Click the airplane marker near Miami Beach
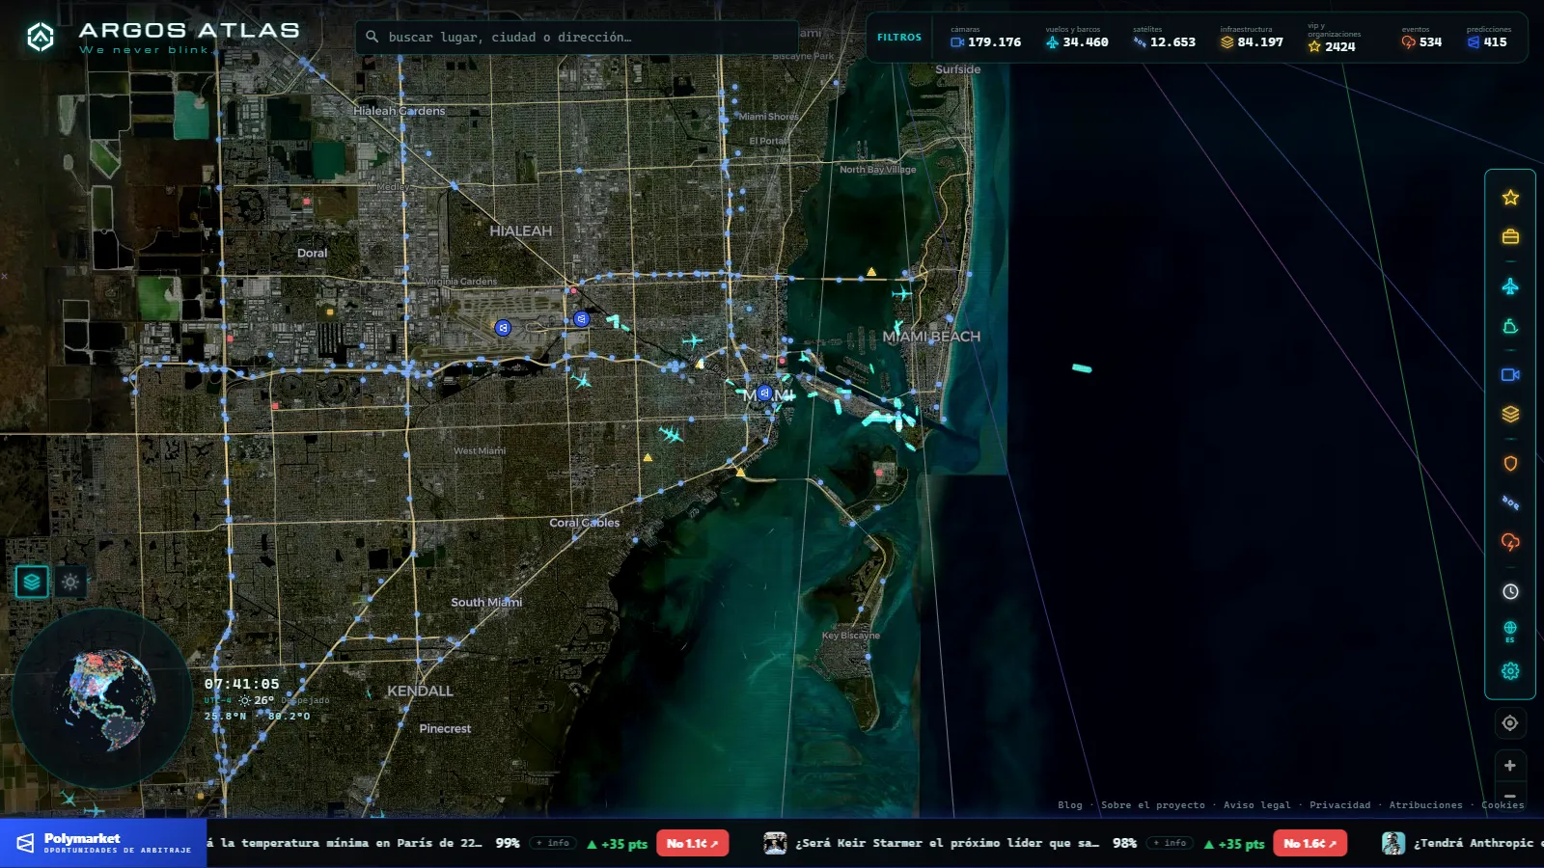The image size is (1544, 868). click(x=901, y=292)
